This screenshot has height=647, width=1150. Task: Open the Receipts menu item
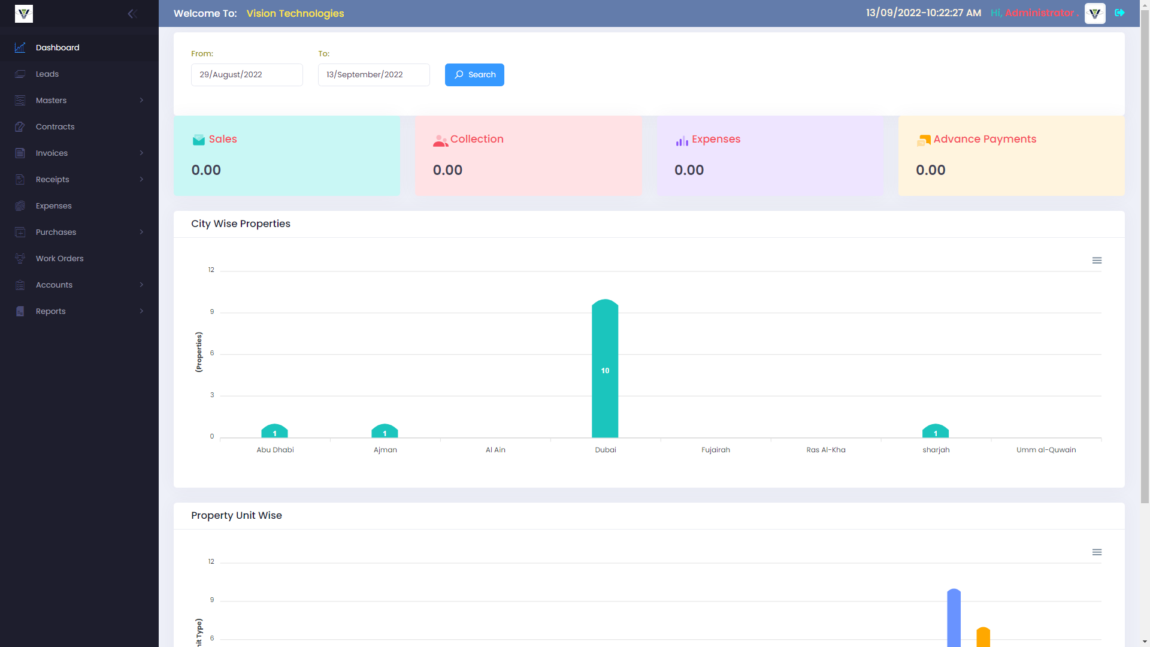(52, 179)
